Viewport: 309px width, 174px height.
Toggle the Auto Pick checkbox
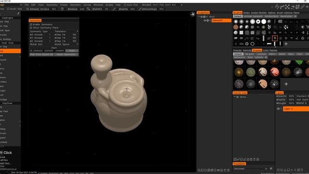click(125, 5)
